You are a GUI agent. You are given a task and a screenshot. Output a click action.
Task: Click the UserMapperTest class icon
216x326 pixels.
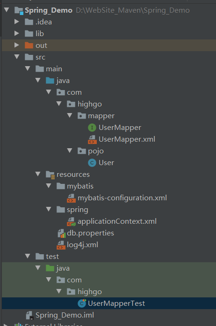click(82, 303)
